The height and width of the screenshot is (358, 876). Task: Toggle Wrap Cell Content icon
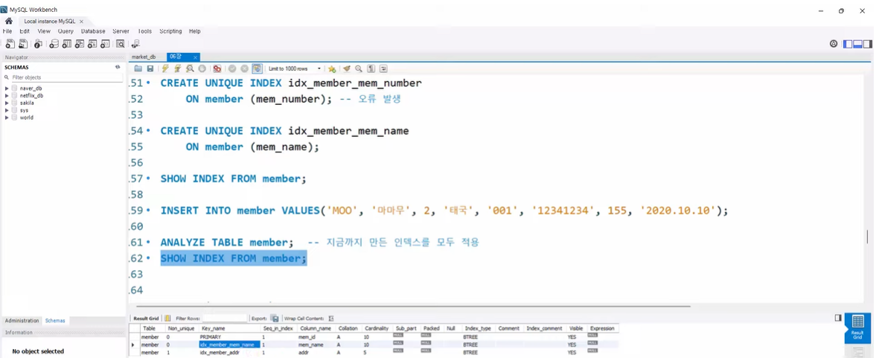point(331,319)
